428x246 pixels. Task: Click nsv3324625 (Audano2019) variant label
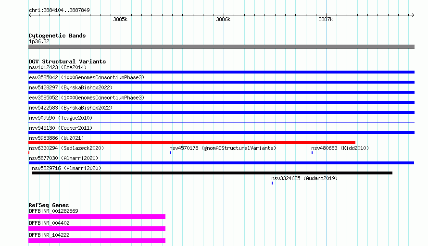tap(304, 178)
